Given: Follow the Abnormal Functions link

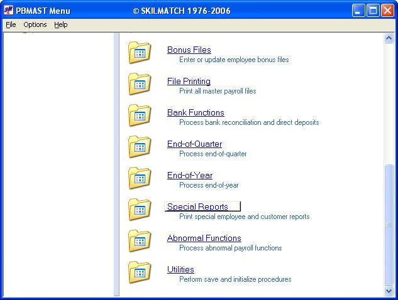Looking at the screenshot, I should pyautogui.click(x=204, y=238).
